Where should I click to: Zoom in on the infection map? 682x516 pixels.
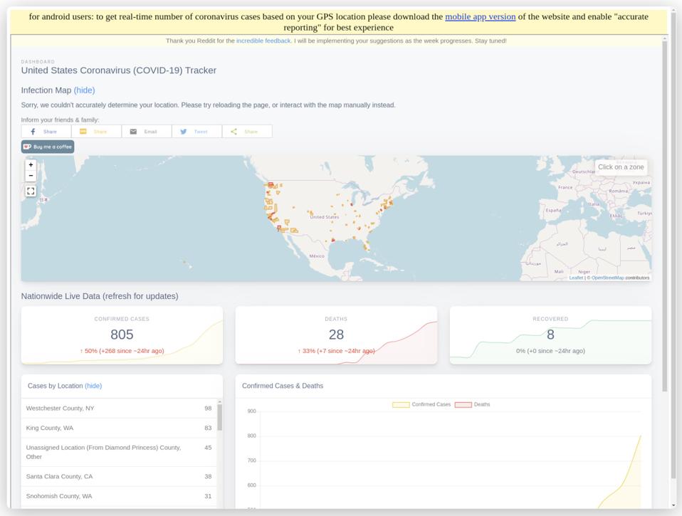[x=31, y=164]
